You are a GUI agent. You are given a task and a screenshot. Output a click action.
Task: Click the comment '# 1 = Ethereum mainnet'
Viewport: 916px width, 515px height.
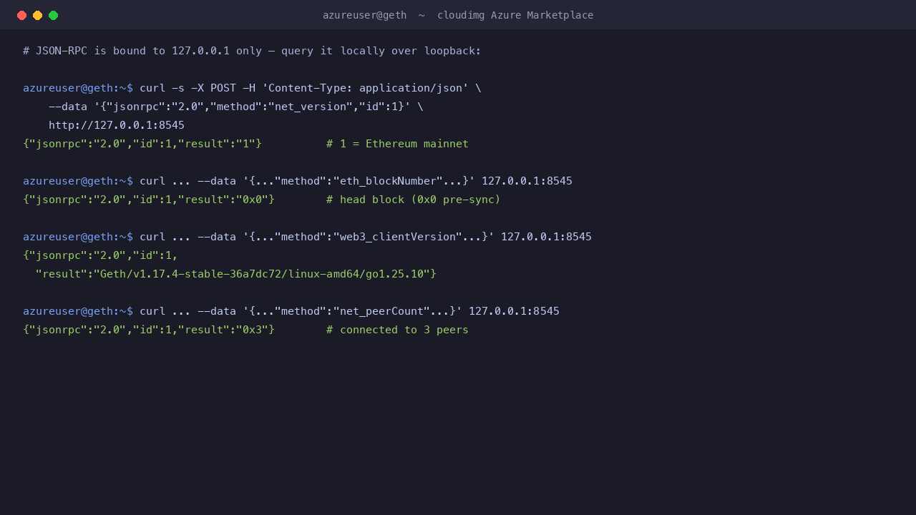pos(397,144)
